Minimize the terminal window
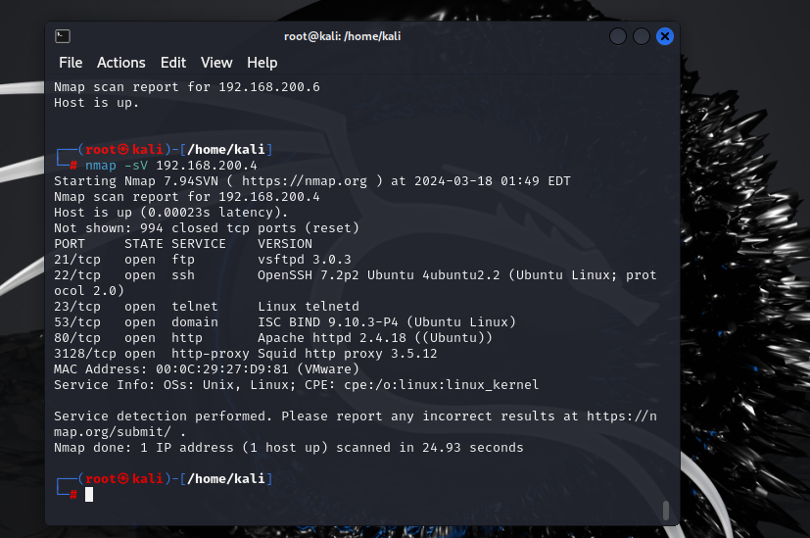 [x=618, y=36]
